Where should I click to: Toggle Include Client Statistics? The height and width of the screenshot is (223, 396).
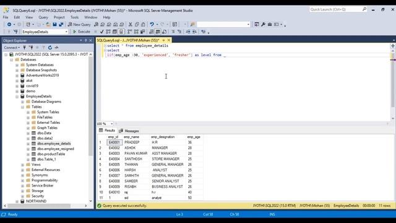[x=142, y=32]
